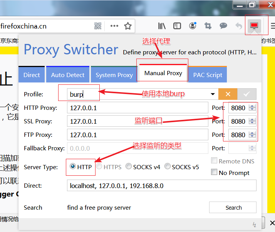Restore down the Firefox window
The width and height of the screenshot is (275, 232).
252,5
